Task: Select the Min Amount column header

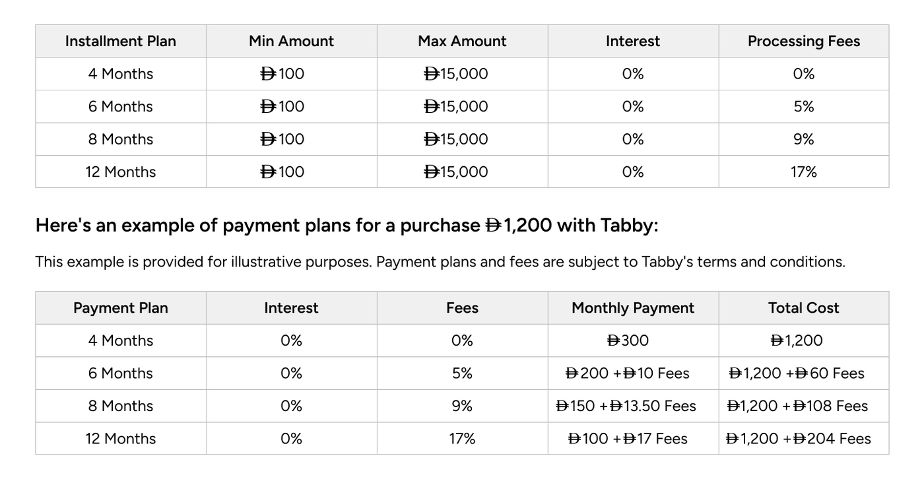Action: (x=291, y=41)
